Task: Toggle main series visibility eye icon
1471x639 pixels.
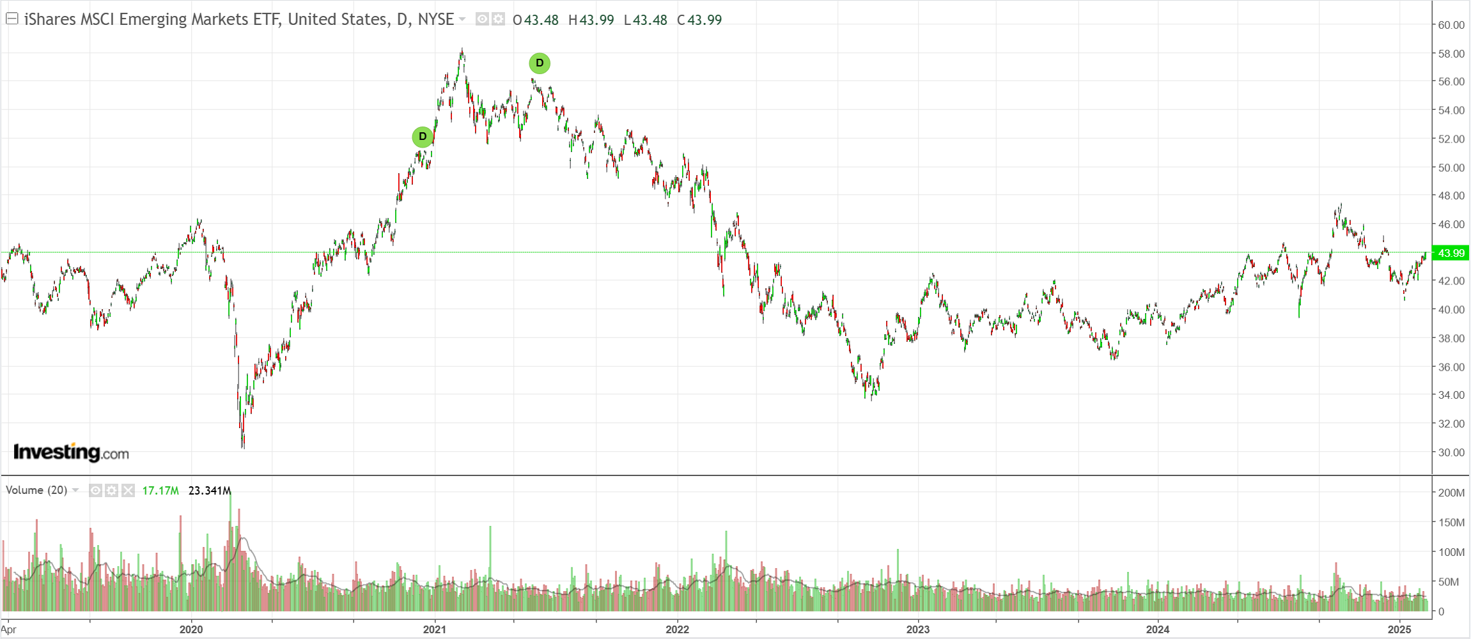Action: click(x=482, y=19)
